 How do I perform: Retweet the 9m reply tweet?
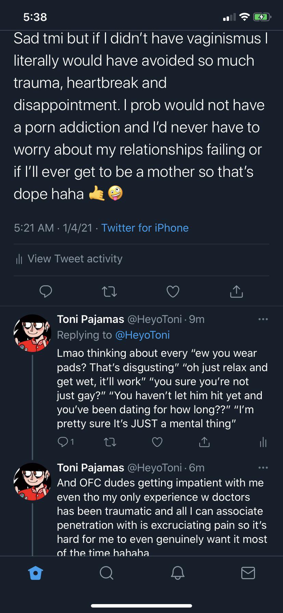(110, 442)
